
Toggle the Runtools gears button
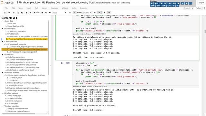[x=99, y=13]
